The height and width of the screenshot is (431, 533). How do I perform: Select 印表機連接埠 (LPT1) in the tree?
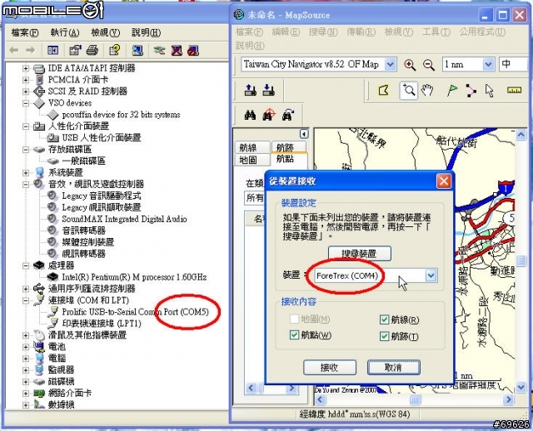coord(102,324)
